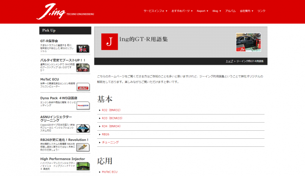
Task: Open the garage car photo in header
Action: (x=249, y=42)
